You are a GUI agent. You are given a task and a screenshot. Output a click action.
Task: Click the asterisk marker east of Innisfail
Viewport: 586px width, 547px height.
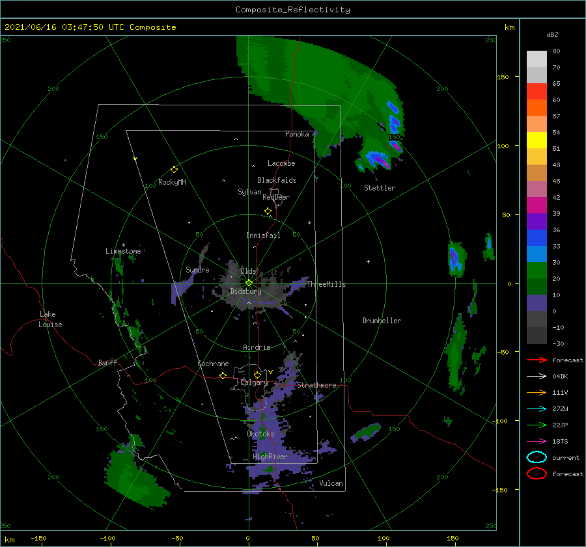click(309, 223)
